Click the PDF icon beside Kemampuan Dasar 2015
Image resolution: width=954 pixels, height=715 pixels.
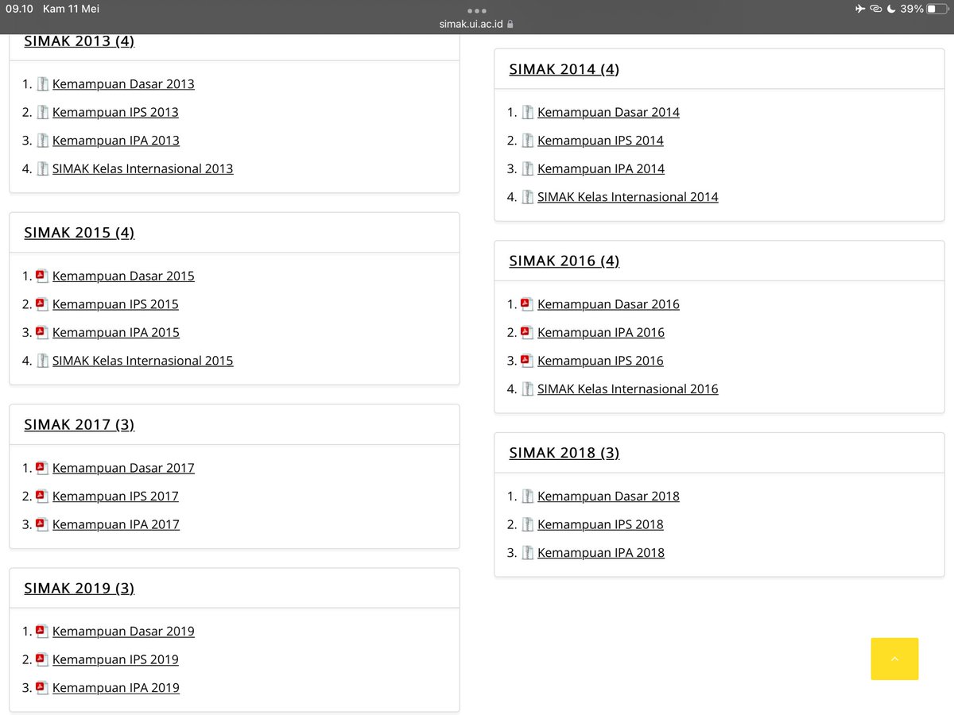coord(42,276)
